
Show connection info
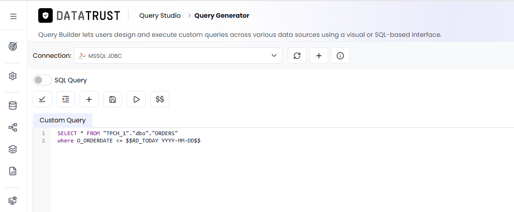[x=340, y=56]
